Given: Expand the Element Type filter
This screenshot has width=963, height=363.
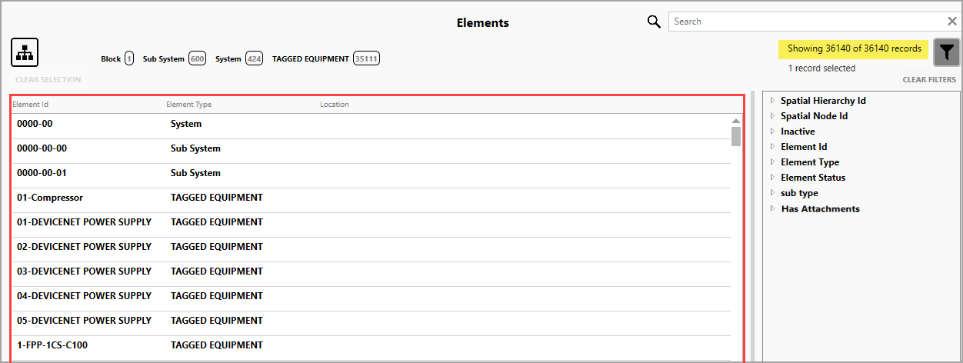Looking at the screenshot, I should [773, 162].
